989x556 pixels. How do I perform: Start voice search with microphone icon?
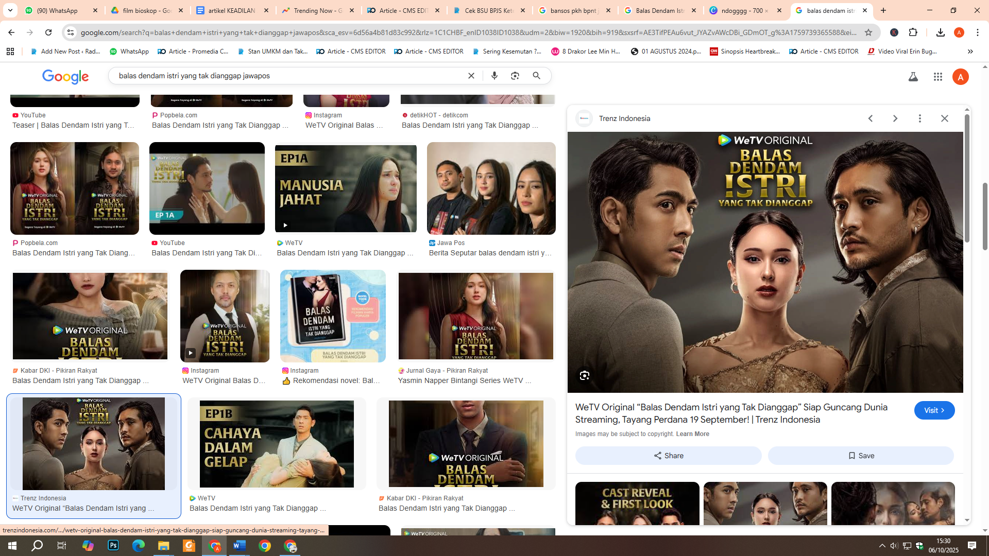pos(494,76)
